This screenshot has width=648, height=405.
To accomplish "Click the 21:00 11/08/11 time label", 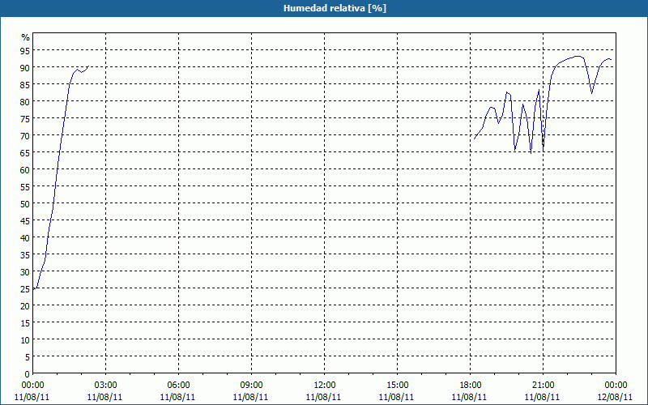I will 543,391.
